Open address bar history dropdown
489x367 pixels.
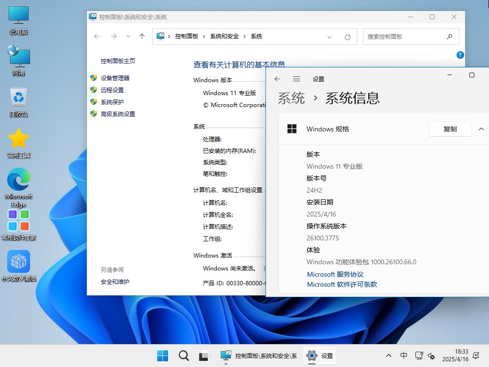pyautogui.click(x=330, y=37)
